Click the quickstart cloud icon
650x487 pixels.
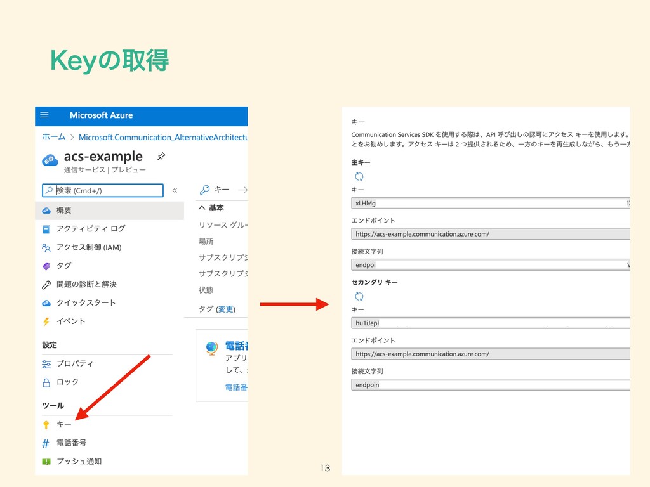coord(46,303)
